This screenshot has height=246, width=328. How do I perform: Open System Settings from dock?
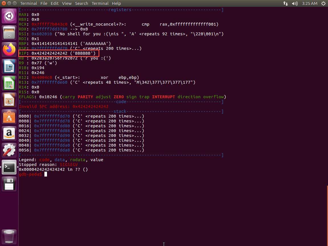tap(9, 150)
